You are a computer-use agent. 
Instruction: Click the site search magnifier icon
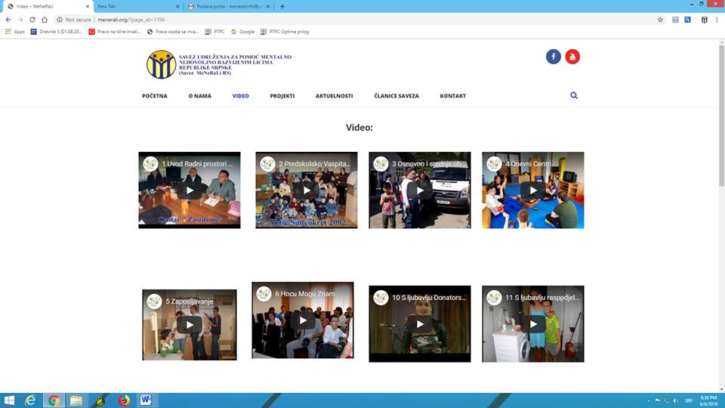click(x=574, y=96)
